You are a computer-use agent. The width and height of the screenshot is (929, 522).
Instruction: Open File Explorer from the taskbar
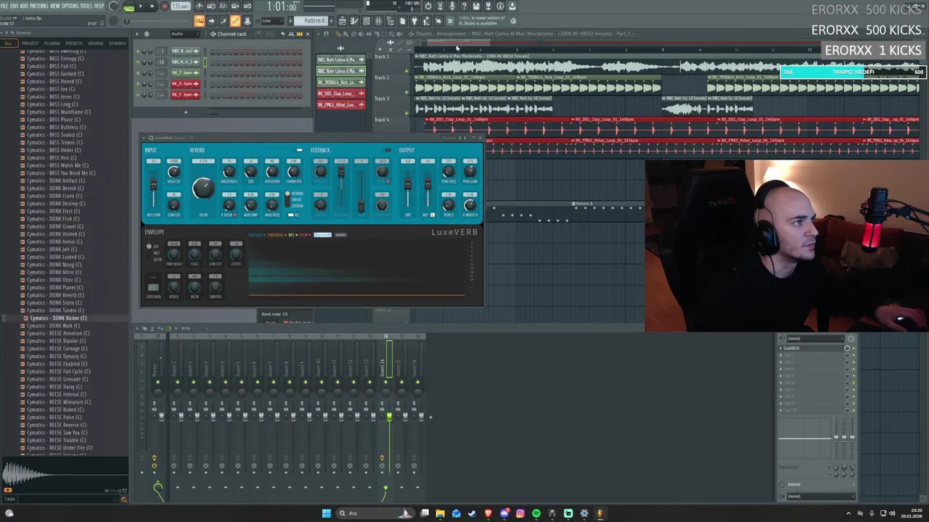[441, 513]
